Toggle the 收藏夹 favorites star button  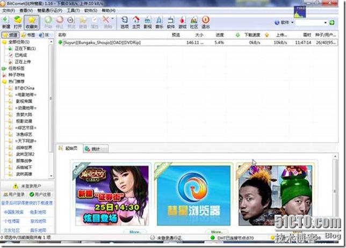coord(32,22)
